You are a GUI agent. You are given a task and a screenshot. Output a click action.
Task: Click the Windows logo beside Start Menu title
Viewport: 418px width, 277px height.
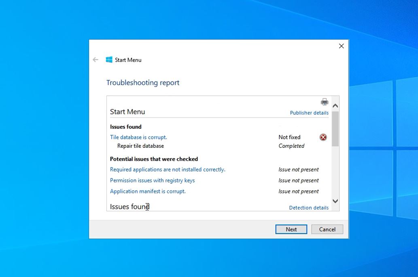click(x=109, y=60)
